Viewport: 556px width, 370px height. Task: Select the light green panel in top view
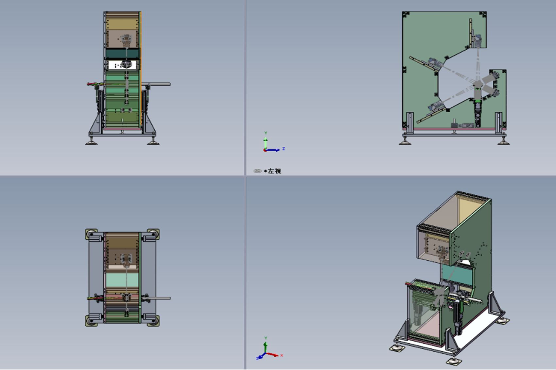click(x=122, y=281)
